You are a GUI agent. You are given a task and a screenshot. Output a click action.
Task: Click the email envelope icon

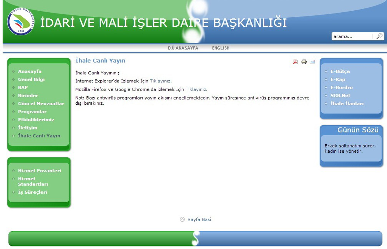[x=312, y=62]
